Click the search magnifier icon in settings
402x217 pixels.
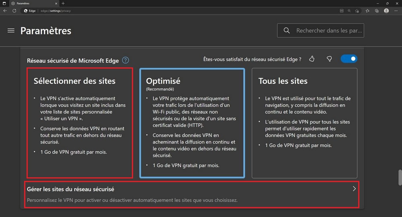coord(287,30)
